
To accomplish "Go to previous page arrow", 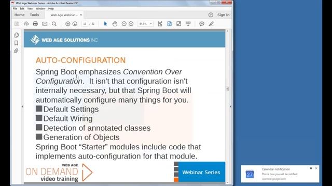I will point(68,24).
